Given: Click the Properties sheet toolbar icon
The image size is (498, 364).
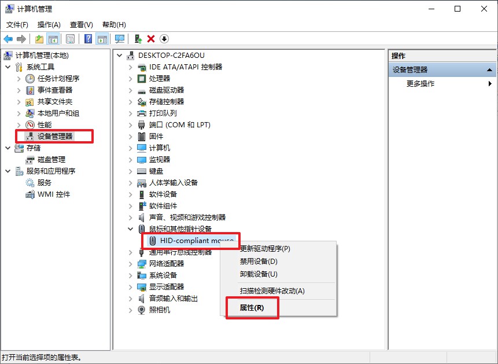Looking at the screenshot, I should [x=70, y=39].
